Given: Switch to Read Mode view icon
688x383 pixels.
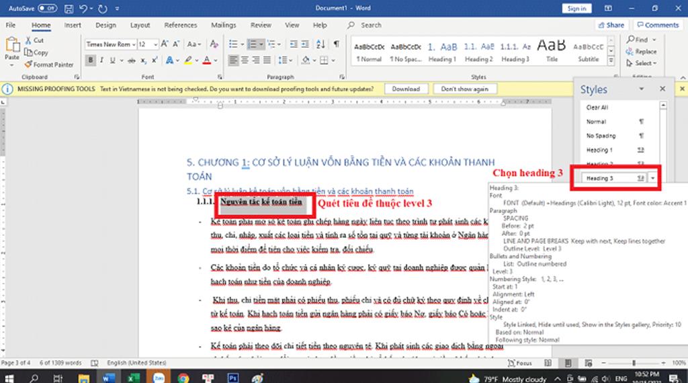Looking at the screenshot, I should click(x=548, y=364).
